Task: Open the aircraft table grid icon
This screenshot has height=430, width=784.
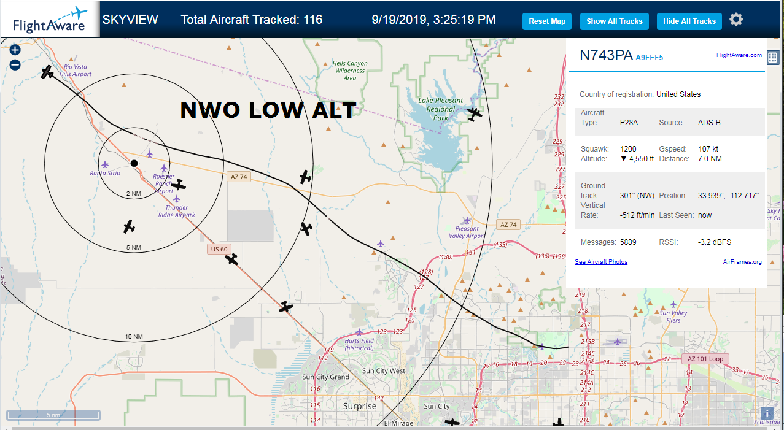Action: (x=772, y=58)
